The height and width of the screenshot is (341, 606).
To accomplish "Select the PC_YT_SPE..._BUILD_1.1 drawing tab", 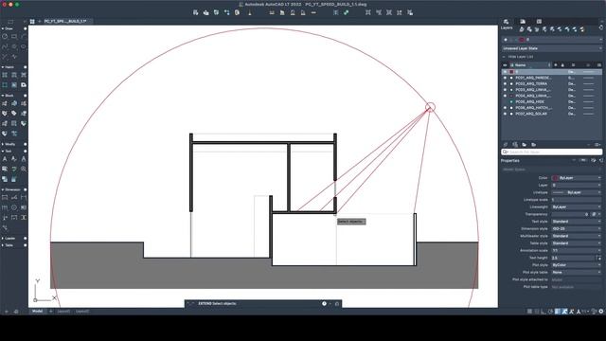I will pyautogui.click(x=65, y=21).
